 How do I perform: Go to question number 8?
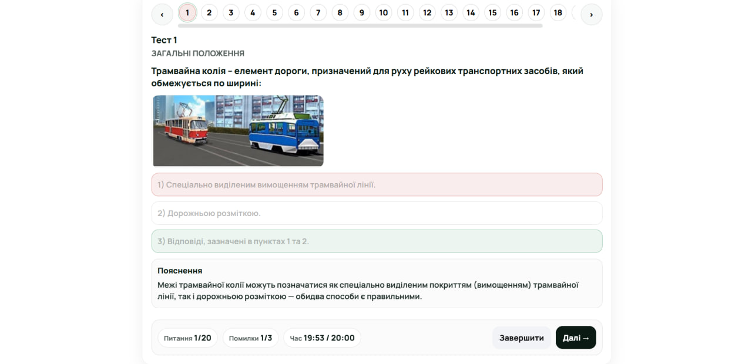(340, 12)
